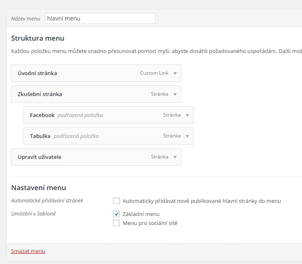Select the Upravit uživatele menu item bar
This screenshot has height=264, width=302.
[x=96, y=157]
